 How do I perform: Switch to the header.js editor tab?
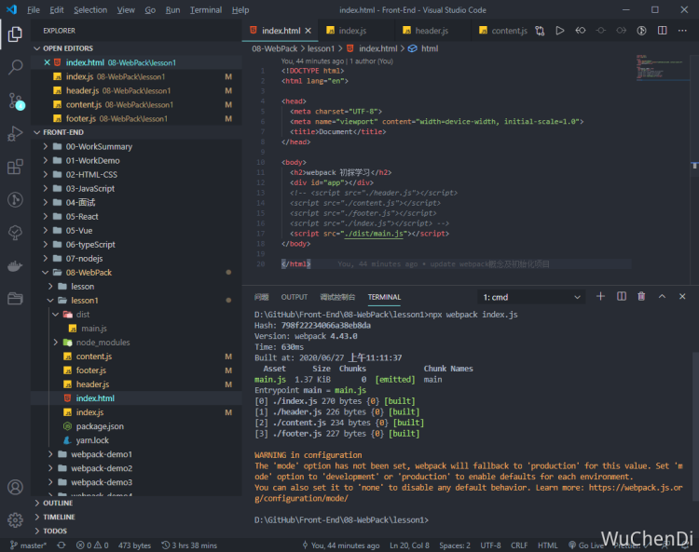click(x=432, y=31)
